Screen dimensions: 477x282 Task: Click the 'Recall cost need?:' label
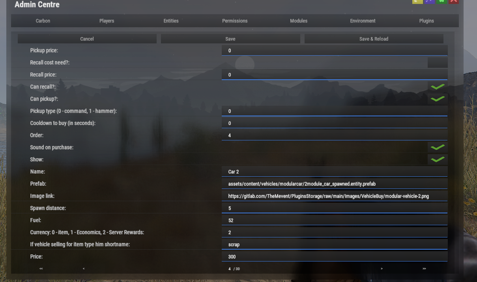pyautogui.click(x=50, y=63)
